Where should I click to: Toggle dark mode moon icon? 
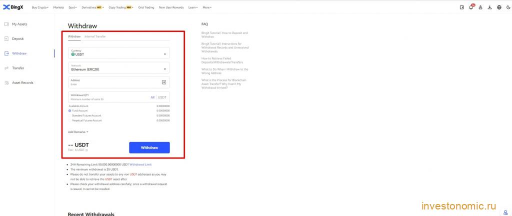(x=508, y=7)
